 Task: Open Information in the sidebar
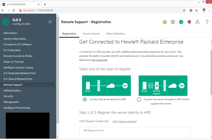point(10,33)
